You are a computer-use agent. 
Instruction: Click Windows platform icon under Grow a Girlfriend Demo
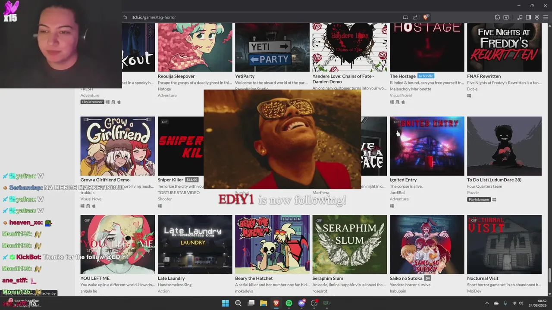pyautogui.click(x=82, y=206)
